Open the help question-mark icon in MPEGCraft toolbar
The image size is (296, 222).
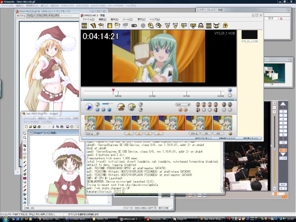[x=225, y=26]
